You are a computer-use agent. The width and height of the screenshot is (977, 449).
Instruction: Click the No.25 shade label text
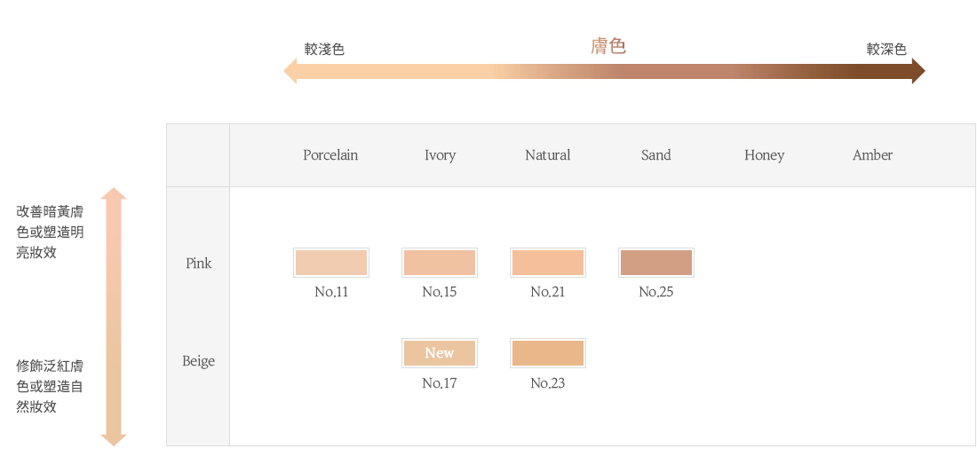click(x=656, y=292)
